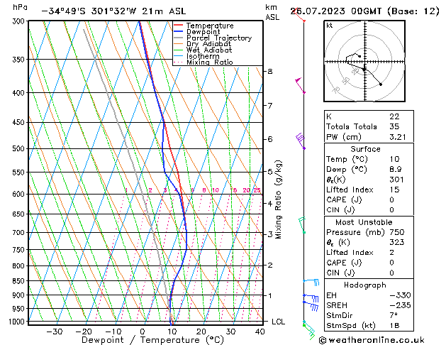Click the date text 26.07.2023 00GMT (Base: 12)
This screenshot has width=446, height=345.
(364, 11)
